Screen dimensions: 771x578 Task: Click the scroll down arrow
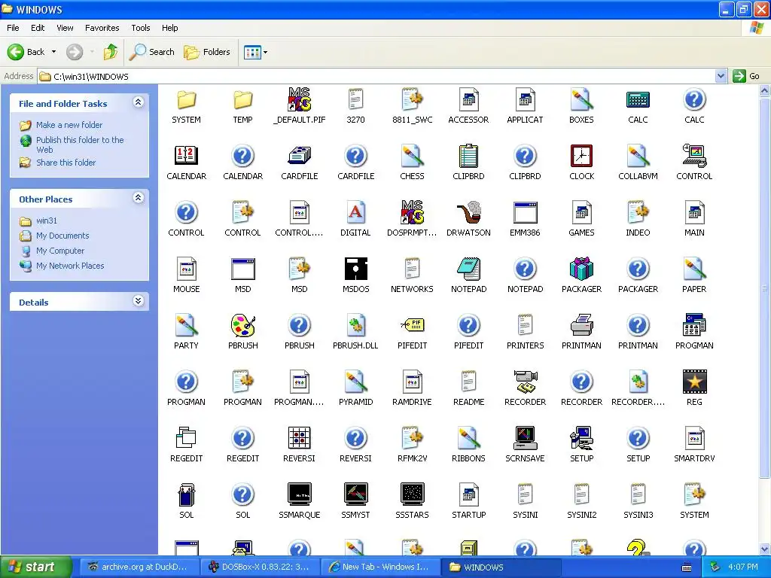[765, 549]
